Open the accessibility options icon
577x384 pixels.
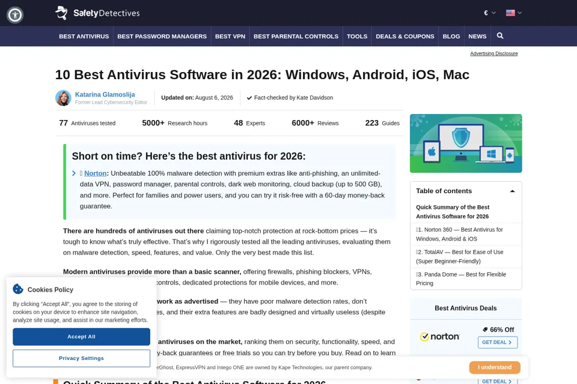pyautogui.click(x=15, y=15)
